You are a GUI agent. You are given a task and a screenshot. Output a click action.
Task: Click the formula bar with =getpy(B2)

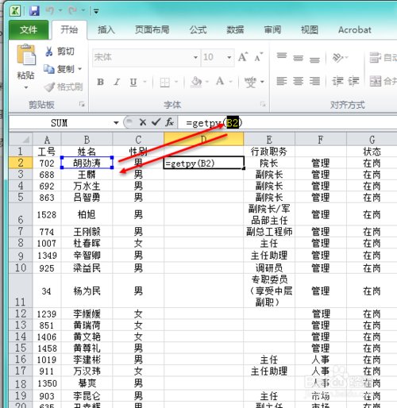click(x=287, y=123)
